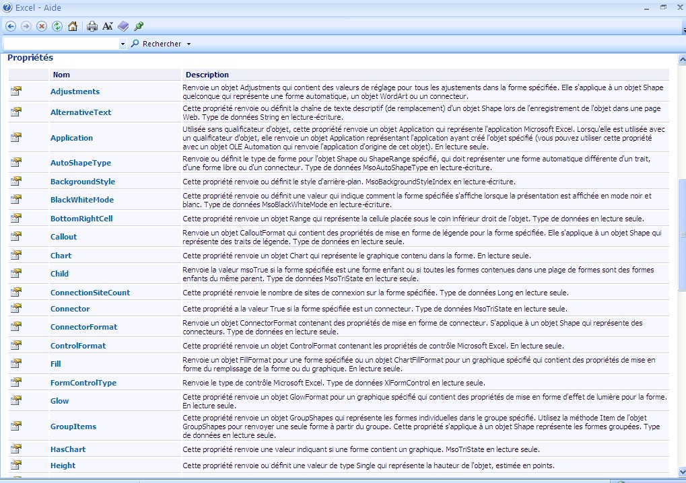Open the Application property link
The image size is (686, 483).
point(71,138)
